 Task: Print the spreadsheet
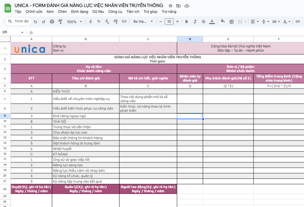point(52,22)
